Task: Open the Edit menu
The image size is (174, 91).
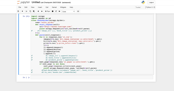Action: tap(26, 7)
